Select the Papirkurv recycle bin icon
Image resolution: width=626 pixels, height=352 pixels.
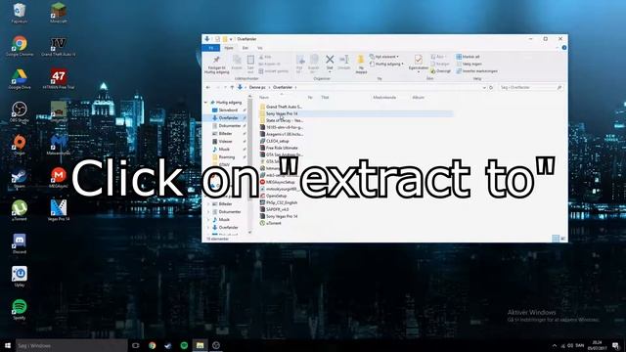(20, 13)
